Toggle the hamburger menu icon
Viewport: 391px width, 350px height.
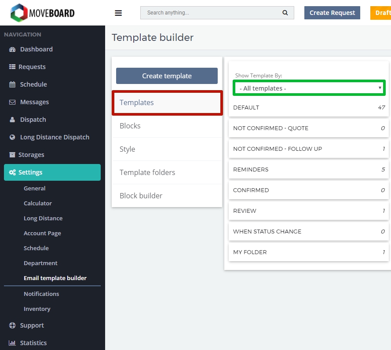point(118,13)
